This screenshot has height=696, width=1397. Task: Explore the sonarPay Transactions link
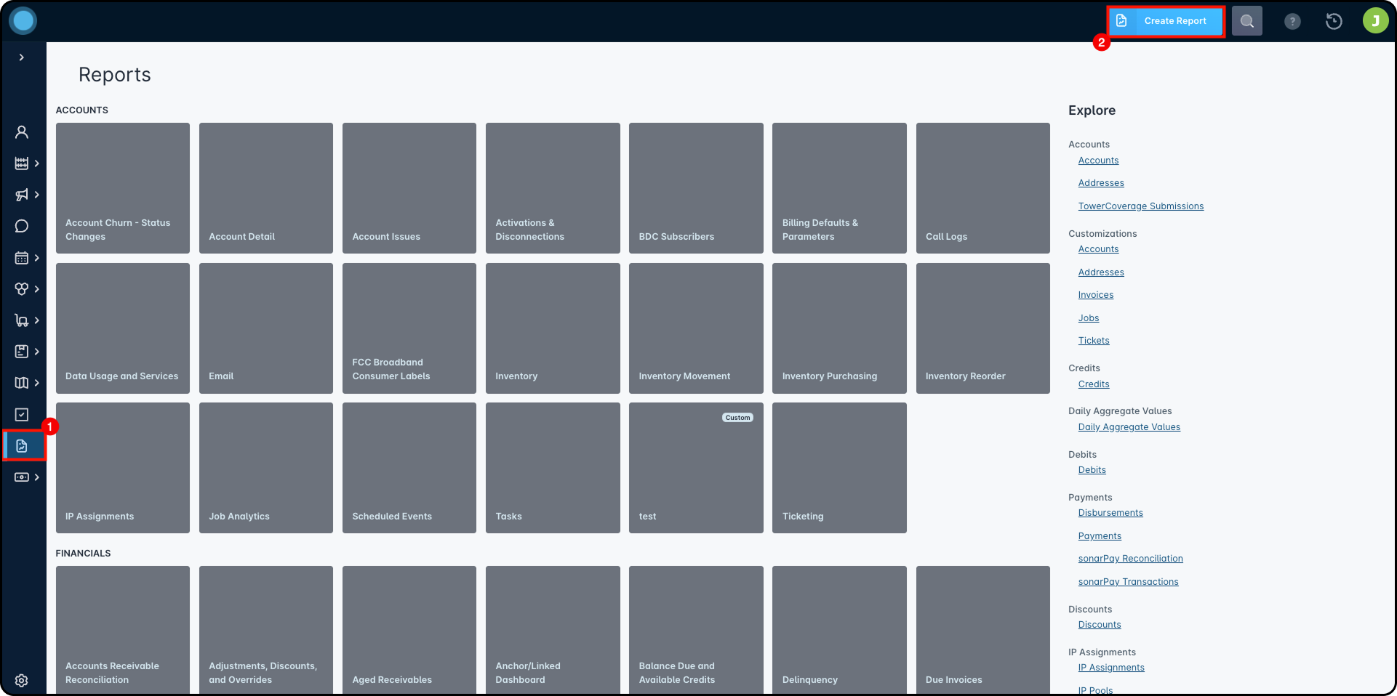click(x=1129, y=582)
